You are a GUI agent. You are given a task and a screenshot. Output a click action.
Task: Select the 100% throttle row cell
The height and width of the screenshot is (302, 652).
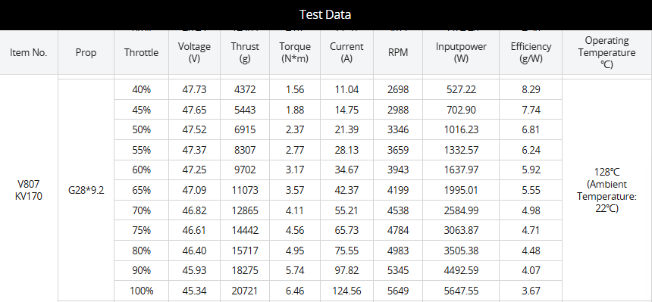point(141,291)
